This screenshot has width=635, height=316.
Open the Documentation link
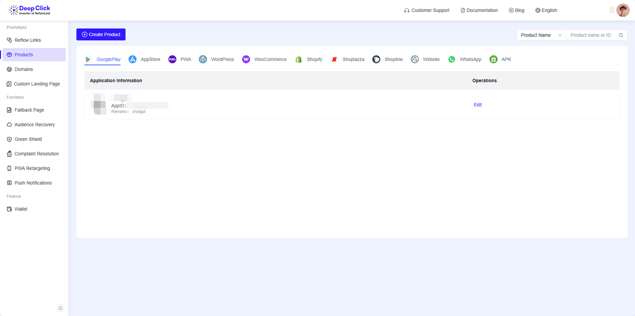[x=479, y=10]
